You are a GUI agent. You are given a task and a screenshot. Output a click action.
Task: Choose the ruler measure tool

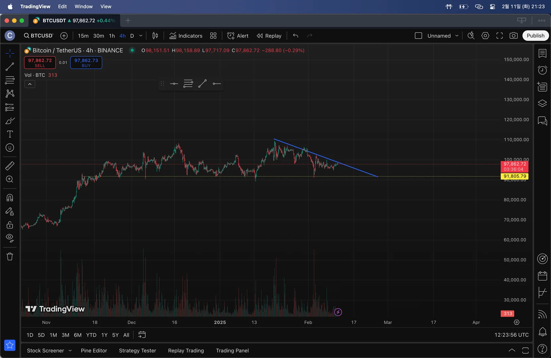[10, 165]
